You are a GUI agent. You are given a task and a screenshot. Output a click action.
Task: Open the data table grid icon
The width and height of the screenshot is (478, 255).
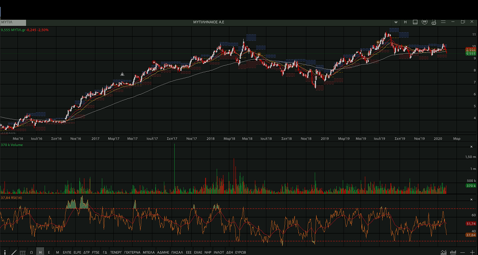pos(22,252)
